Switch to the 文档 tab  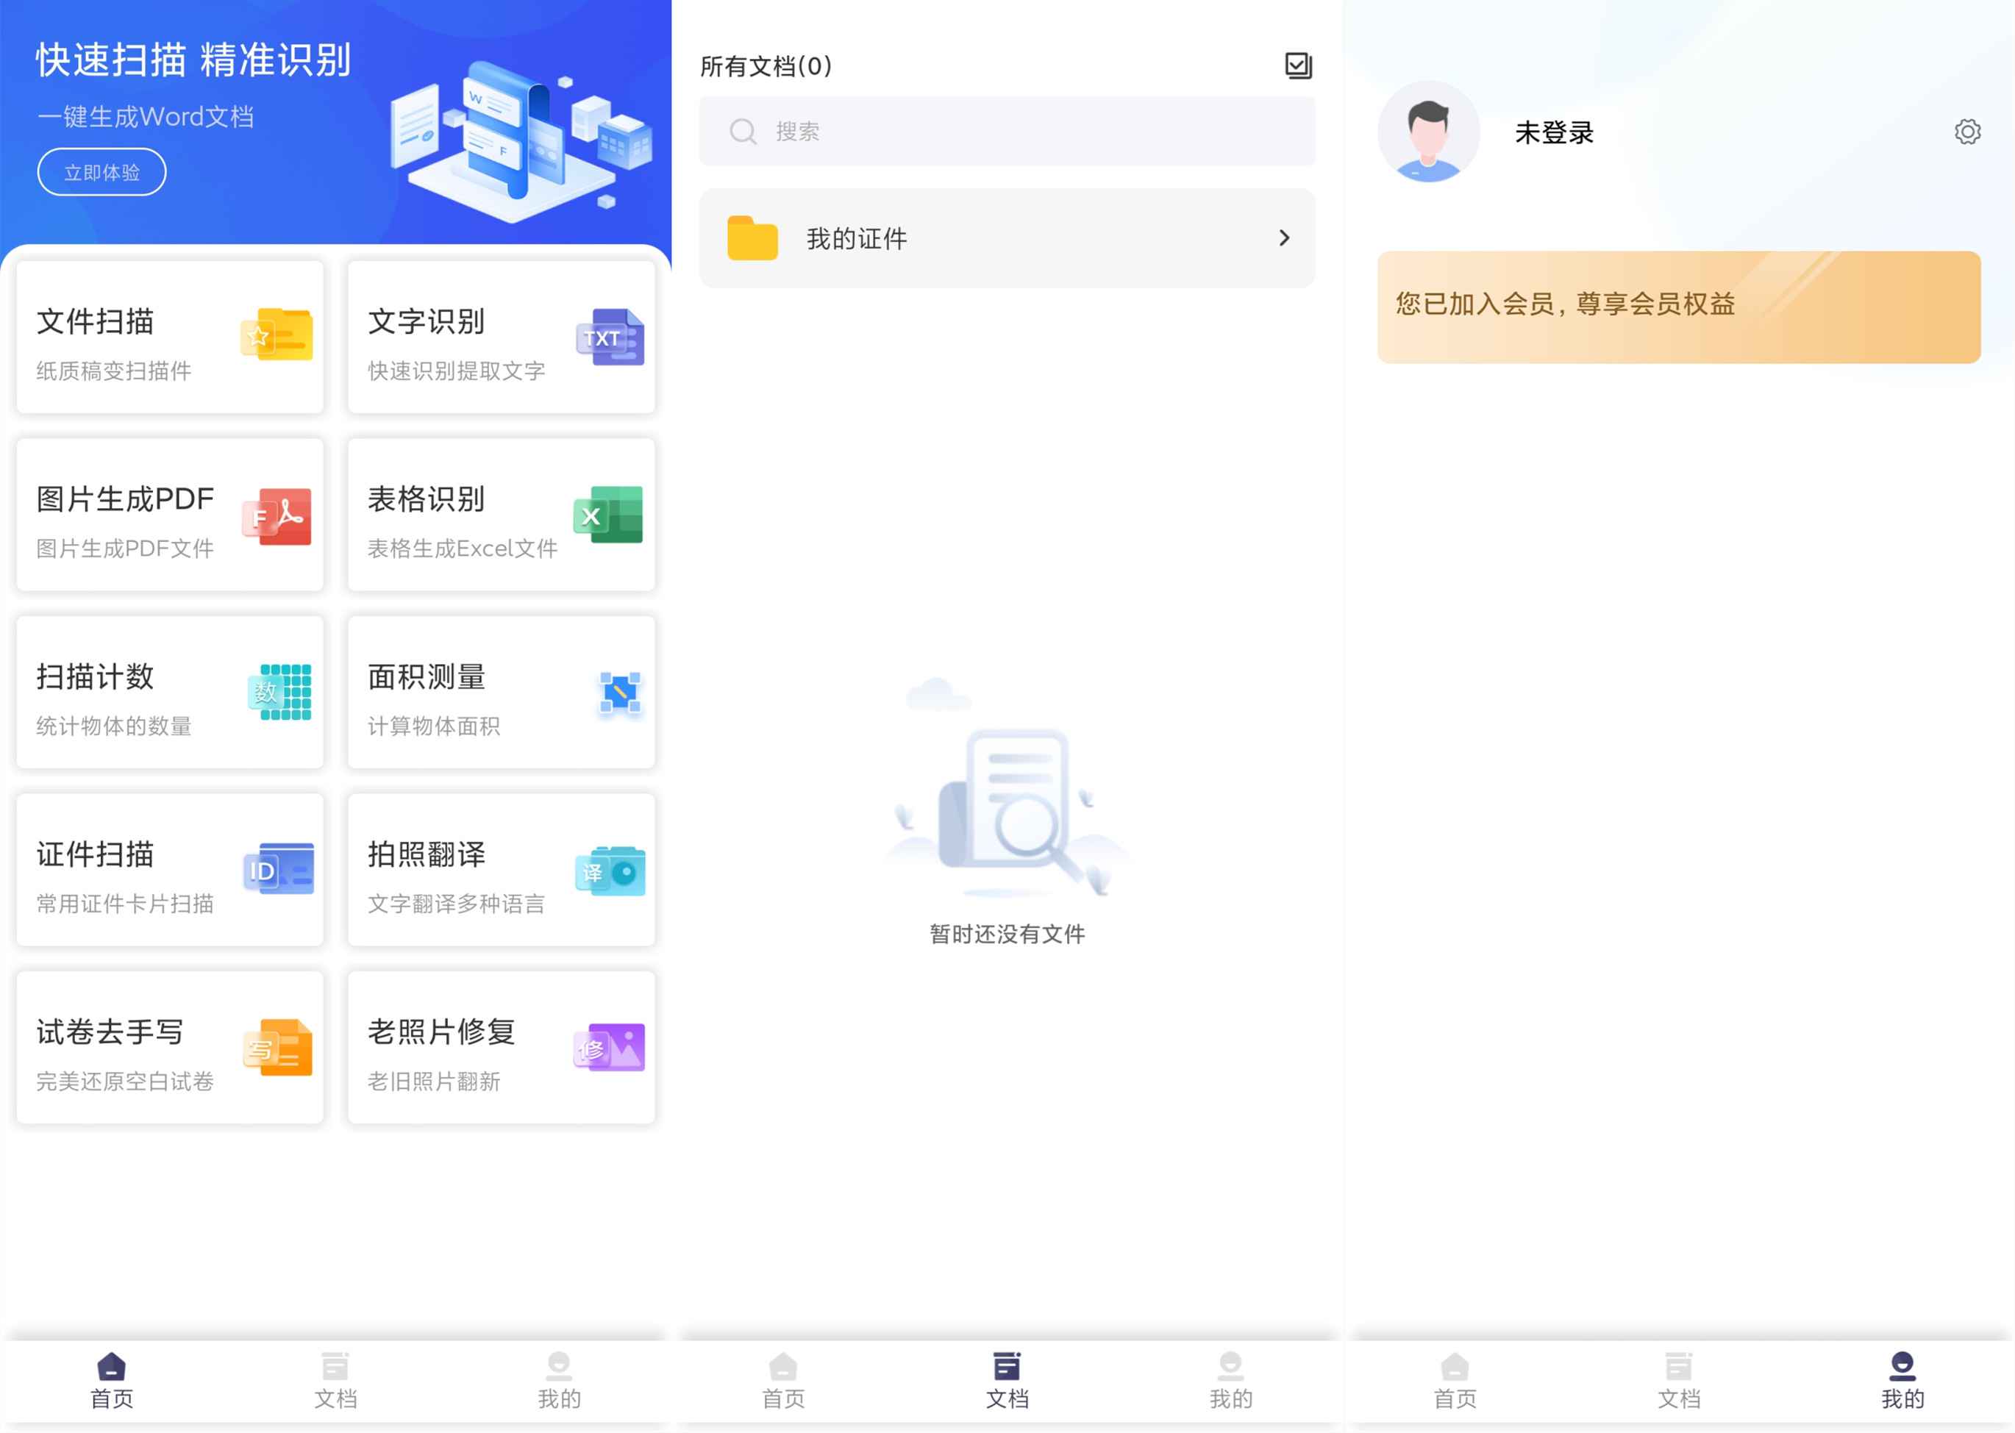click(x=1006, y=1376)
